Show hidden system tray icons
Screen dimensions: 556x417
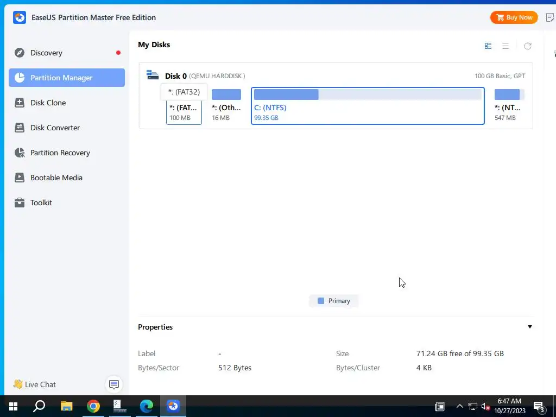click(x=459, y=406)
